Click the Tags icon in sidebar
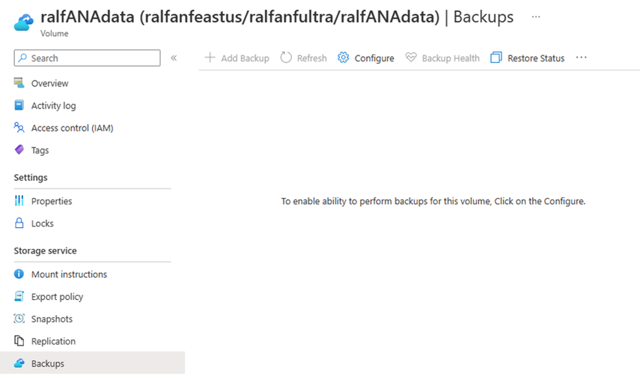The height and width of the screenshot is (385, 640). (19, 150)
